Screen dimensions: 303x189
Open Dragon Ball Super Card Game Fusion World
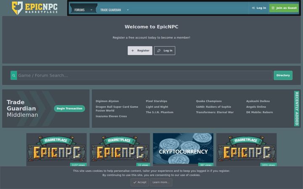point(117,109)
